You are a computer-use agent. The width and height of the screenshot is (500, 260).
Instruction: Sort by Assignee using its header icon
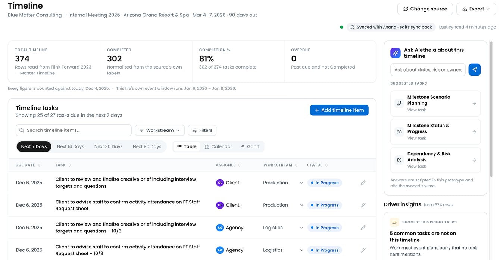(239, 165)
